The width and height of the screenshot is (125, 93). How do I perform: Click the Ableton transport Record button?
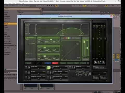point(51,6)
